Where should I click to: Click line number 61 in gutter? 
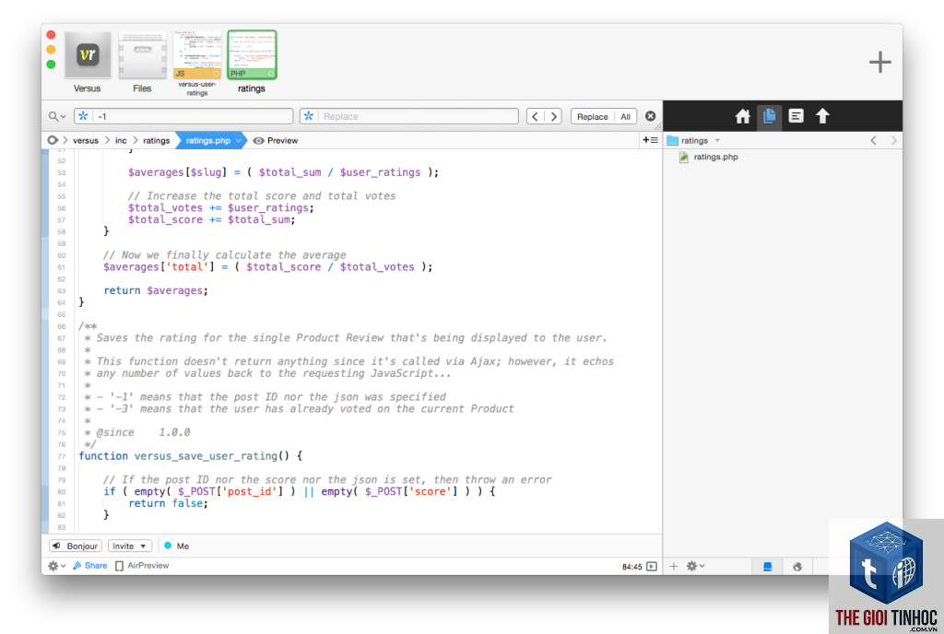(62, 267)
